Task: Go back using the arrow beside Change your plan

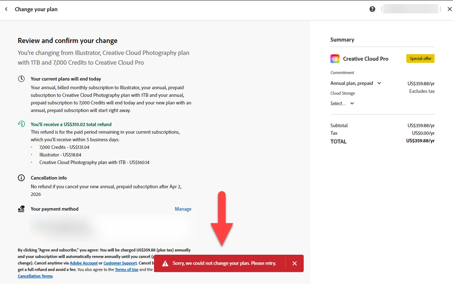Action: 6,9
